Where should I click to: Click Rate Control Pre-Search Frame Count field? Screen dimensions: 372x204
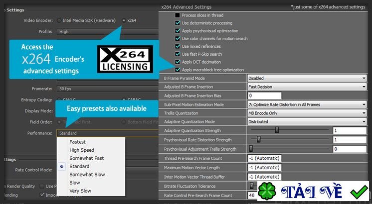(x=252, y=196)
